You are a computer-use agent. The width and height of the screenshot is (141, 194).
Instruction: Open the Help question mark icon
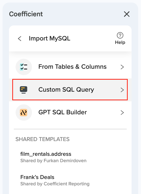[x=120, y=35]
